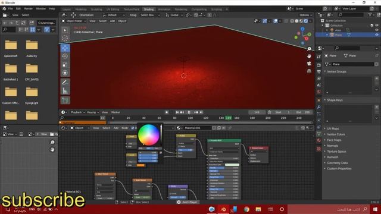381x214 pixels.
Task: Select the Add Cube tool
Action: click(65, 100)
